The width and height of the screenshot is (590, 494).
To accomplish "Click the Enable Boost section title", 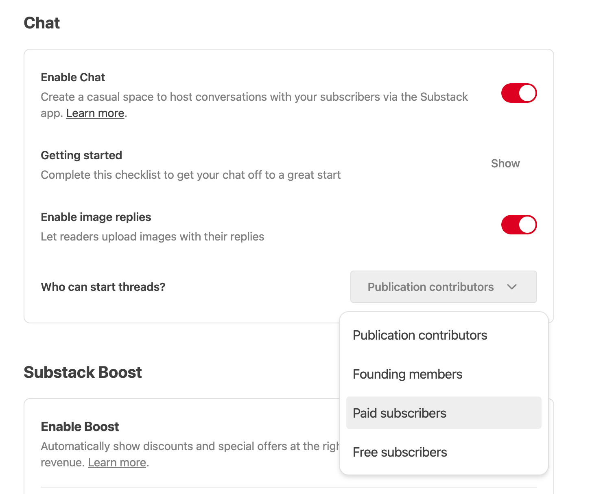I will pyautogui.click(x=80, y=427).
